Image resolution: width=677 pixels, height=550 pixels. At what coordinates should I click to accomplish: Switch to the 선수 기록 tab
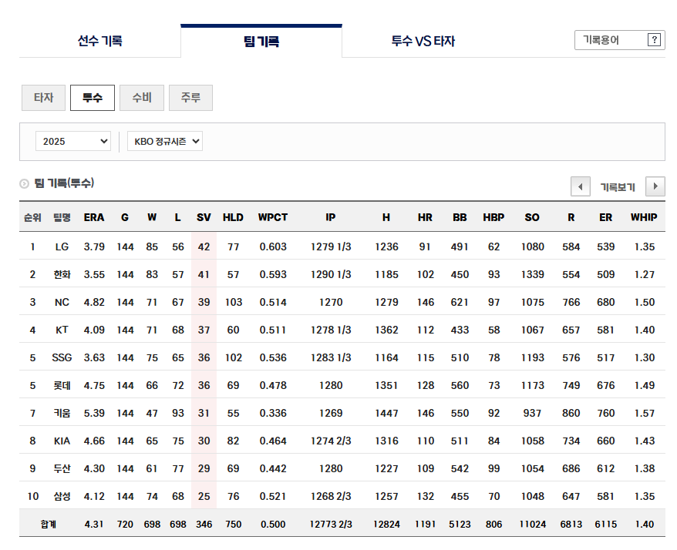click(x=99, y=41)
